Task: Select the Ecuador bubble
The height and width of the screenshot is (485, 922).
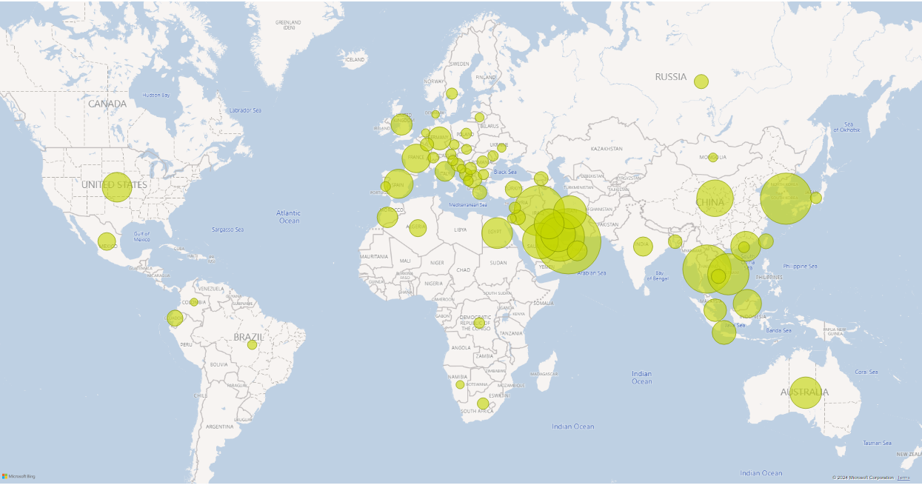Action: pos(175,318)
